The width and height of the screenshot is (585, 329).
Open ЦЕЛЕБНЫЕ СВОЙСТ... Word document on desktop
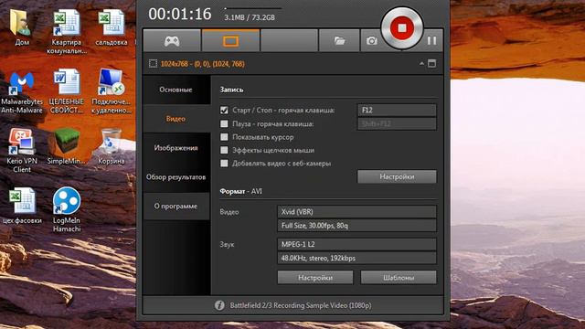(x=67, y=91)
